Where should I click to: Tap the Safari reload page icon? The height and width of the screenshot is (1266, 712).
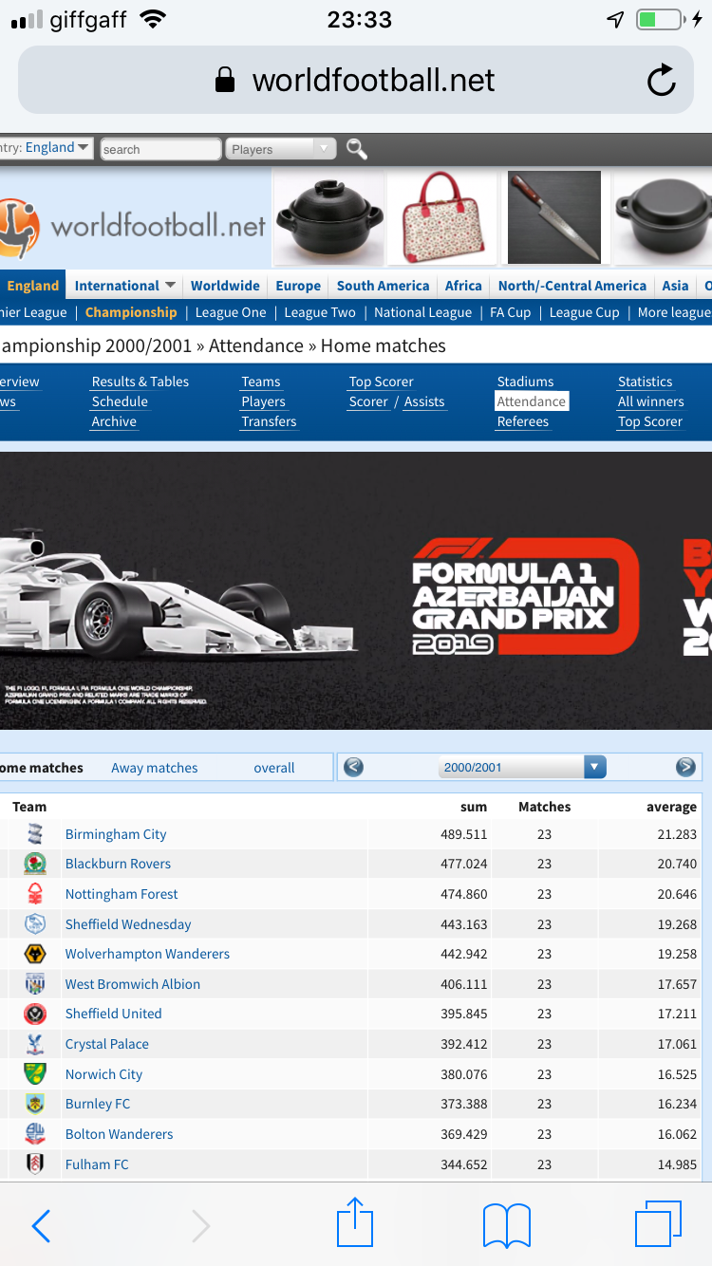tap(662, 81)
